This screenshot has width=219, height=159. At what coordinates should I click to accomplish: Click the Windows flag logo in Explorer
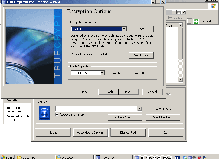click(x=213, y=6)
